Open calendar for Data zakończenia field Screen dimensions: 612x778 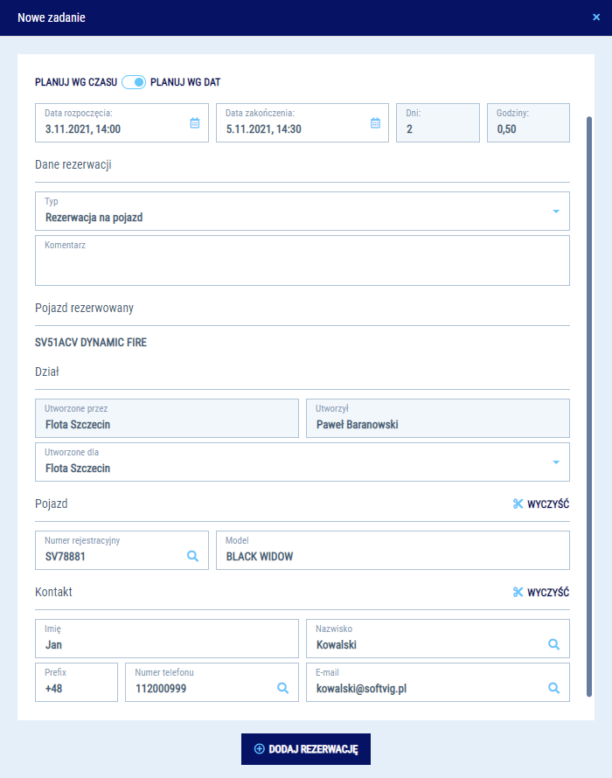pyautogui.click(x=375, y=123)
